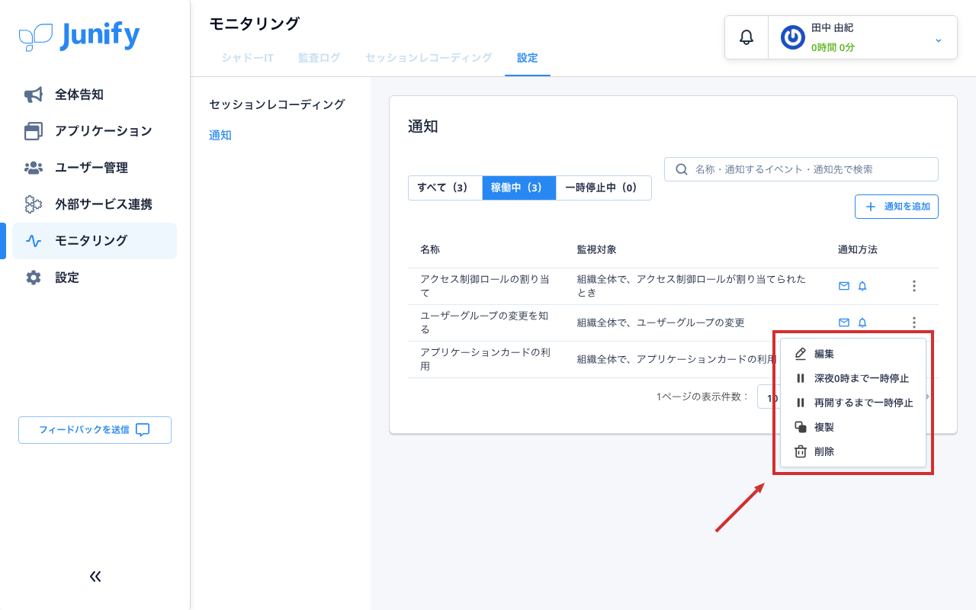Click 通知を追加 button
Screen dimensions: 976x610
click(897, 207)
